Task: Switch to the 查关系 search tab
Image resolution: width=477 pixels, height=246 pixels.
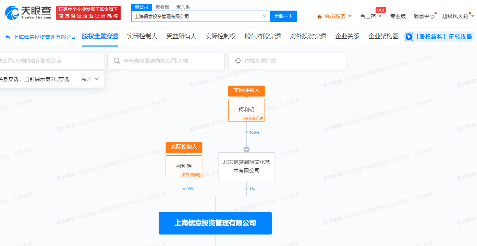Action: pyautogui.click(x=183, y=7)
